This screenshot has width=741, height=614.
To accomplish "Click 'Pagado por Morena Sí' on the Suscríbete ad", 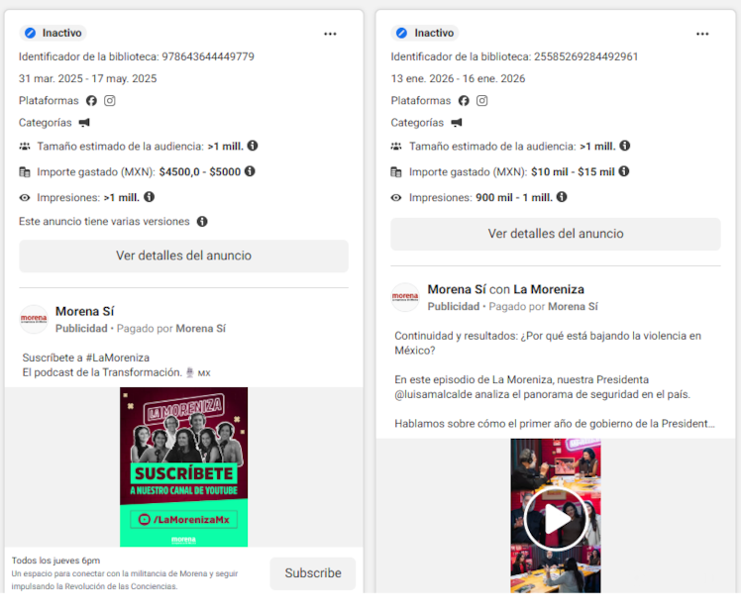I will (171, 328).
